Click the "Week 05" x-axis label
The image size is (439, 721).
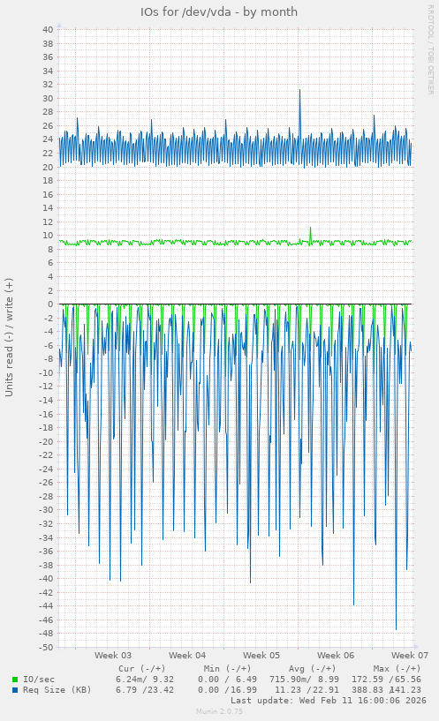pos(261,655)
